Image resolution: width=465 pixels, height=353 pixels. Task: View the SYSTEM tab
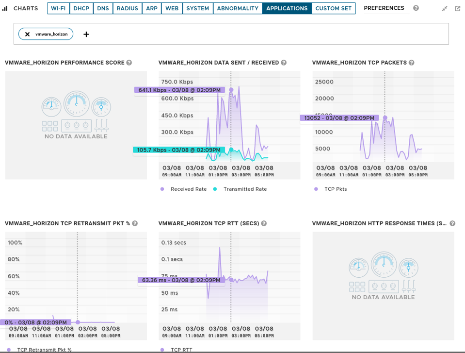[198, 8]
